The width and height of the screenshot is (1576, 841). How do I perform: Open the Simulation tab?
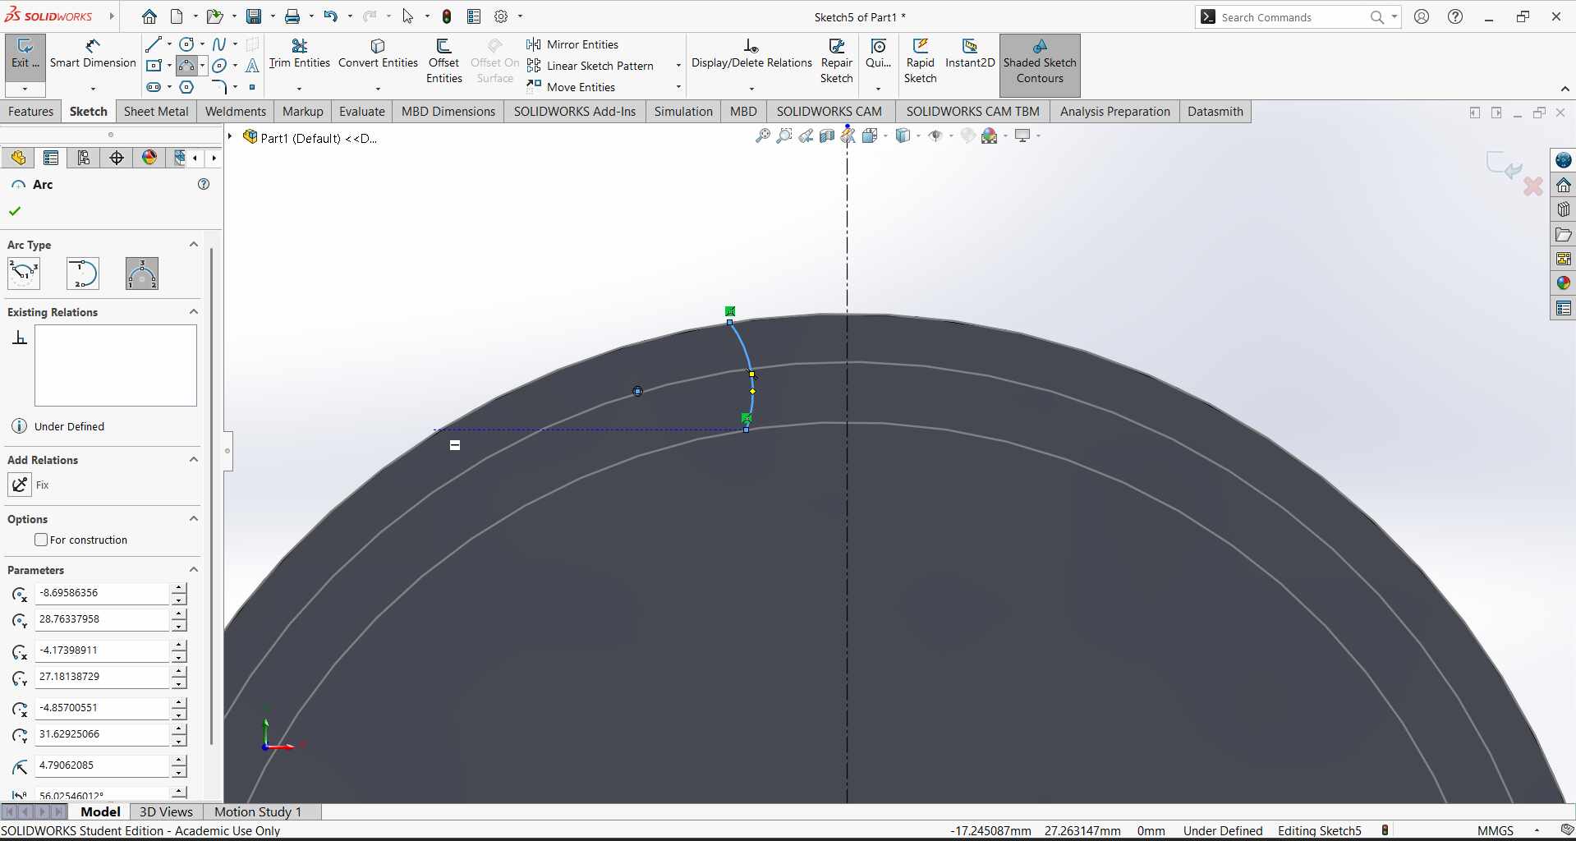click(x=683, y=112)
